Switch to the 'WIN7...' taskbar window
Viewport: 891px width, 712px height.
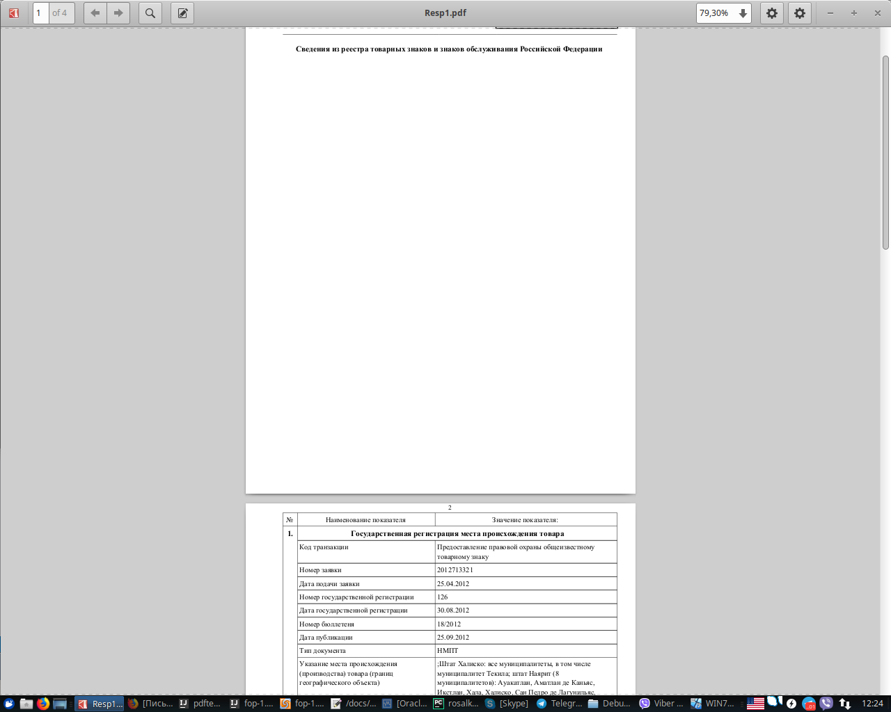pyautogui.click(x=713, y=704)
